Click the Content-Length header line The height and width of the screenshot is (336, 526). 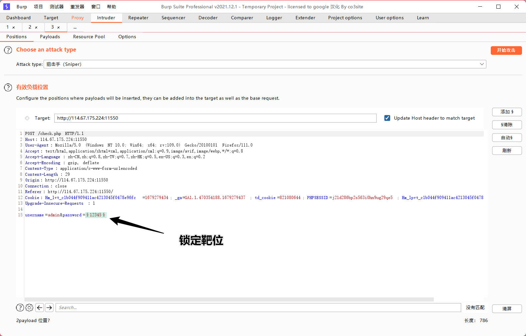coord(48,174)
